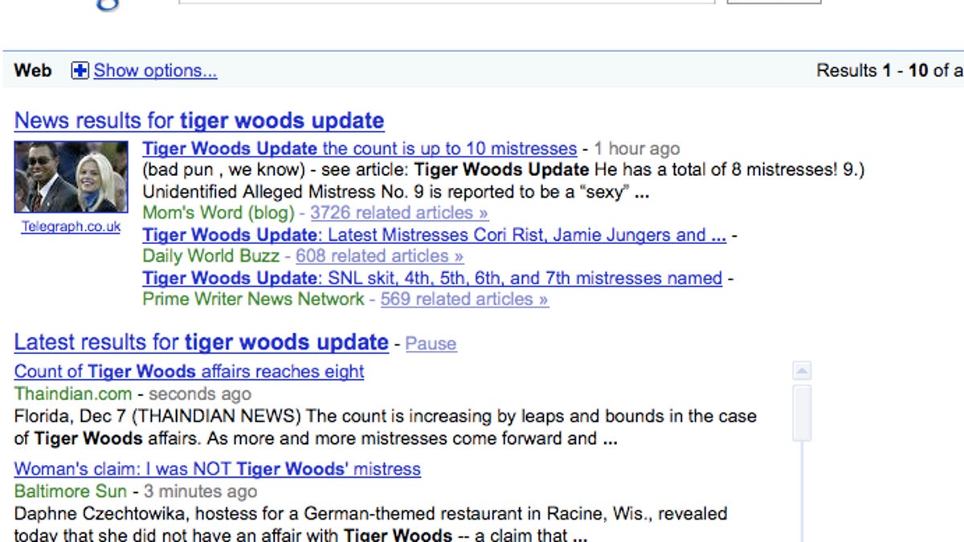This screenshot has height=542, width=964.
Task: Open 'Count of Tiger Woods affairs reaches eight'
Action: tap(189, 371)
